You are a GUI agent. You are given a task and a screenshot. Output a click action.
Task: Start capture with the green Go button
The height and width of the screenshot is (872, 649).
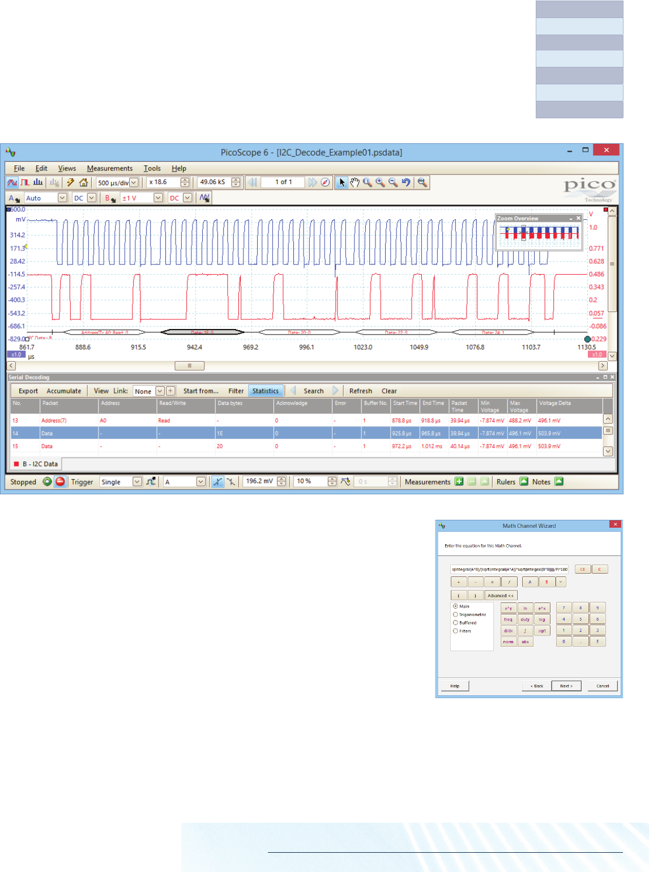click(x=47, y=482)
